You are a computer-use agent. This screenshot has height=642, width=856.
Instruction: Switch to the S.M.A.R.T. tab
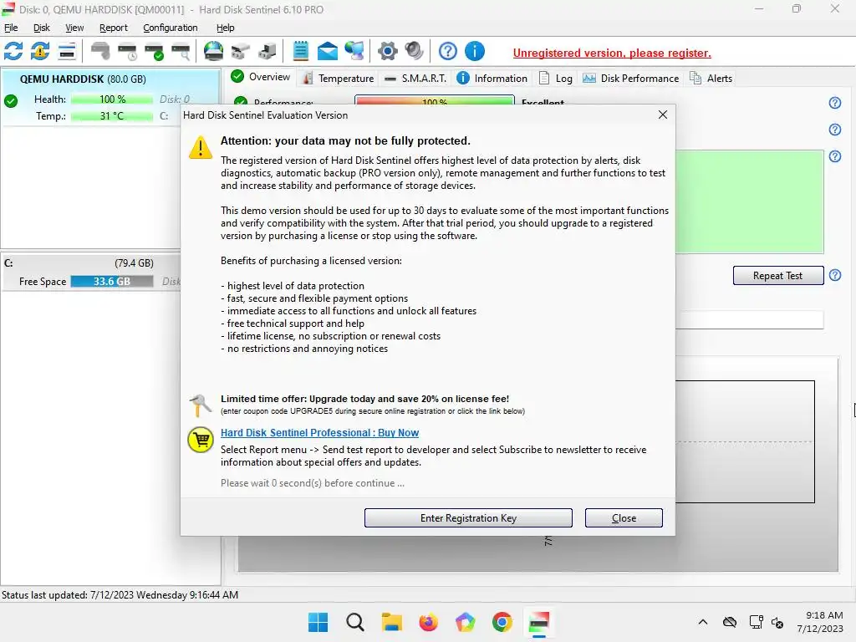pos(415,78)
